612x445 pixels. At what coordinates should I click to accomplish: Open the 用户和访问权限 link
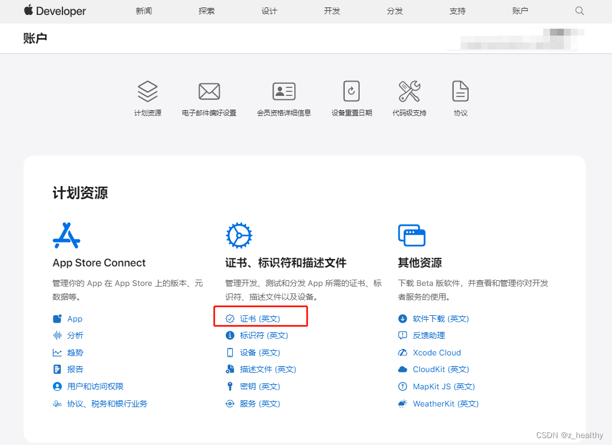click(x=95, y=386)
